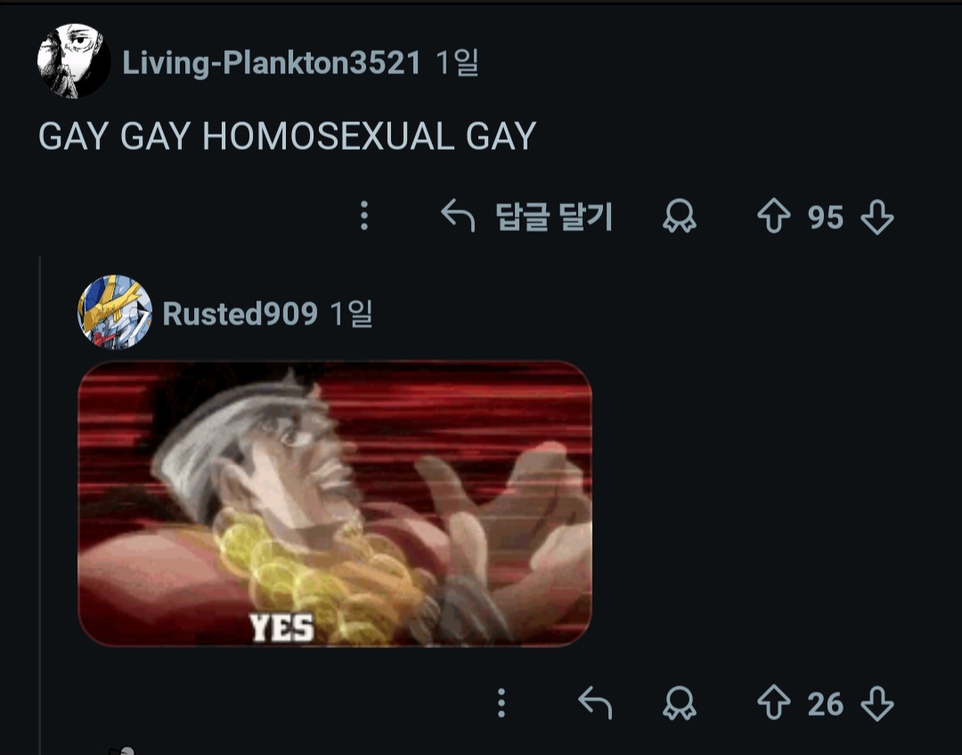The image size is (962, 755).
Task: Upvote Living-Plankton3521's comment
Action: coord(774,216)
